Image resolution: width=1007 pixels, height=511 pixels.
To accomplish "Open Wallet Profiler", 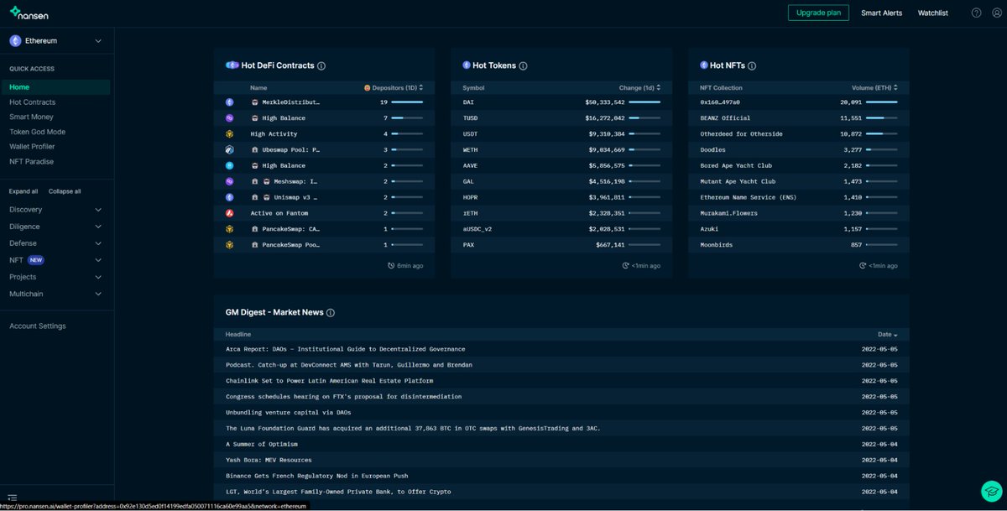I will pos(32,147).
